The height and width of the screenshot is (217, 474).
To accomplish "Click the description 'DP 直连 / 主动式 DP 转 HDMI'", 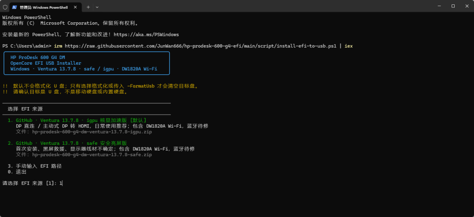I will pos(112,126).
